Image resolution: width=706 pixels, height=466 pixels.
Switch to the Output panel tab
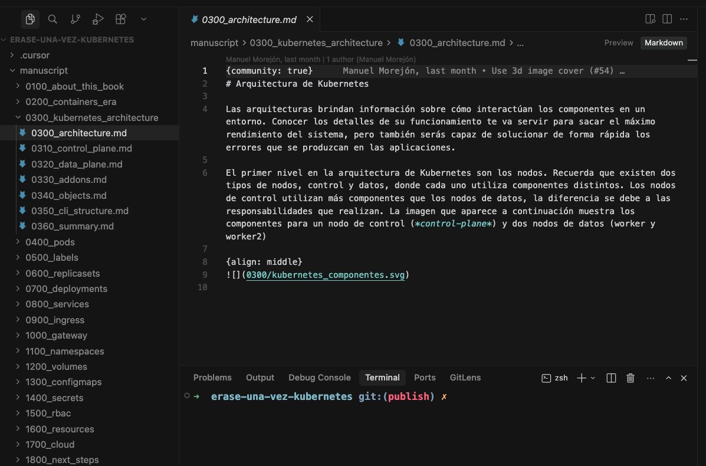click(x=260, y=378)
